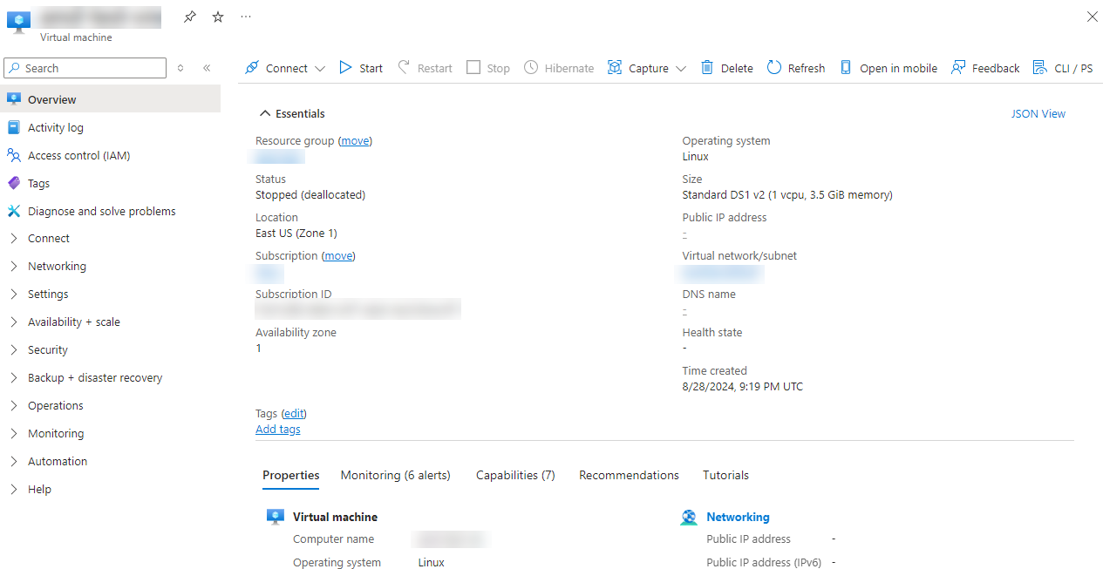
Task: Collapse the sidebar with double chevron
Action: (207, 68)
